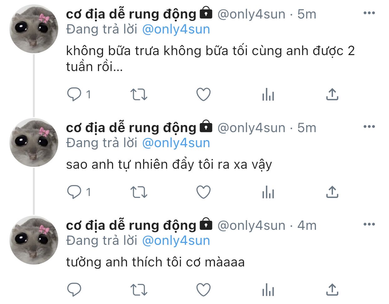Share the "không bữa trưa" tweet

[332, 94]
